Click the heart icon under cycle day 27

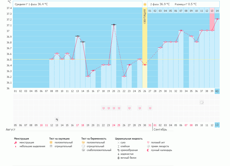click(x=150, y=108)
